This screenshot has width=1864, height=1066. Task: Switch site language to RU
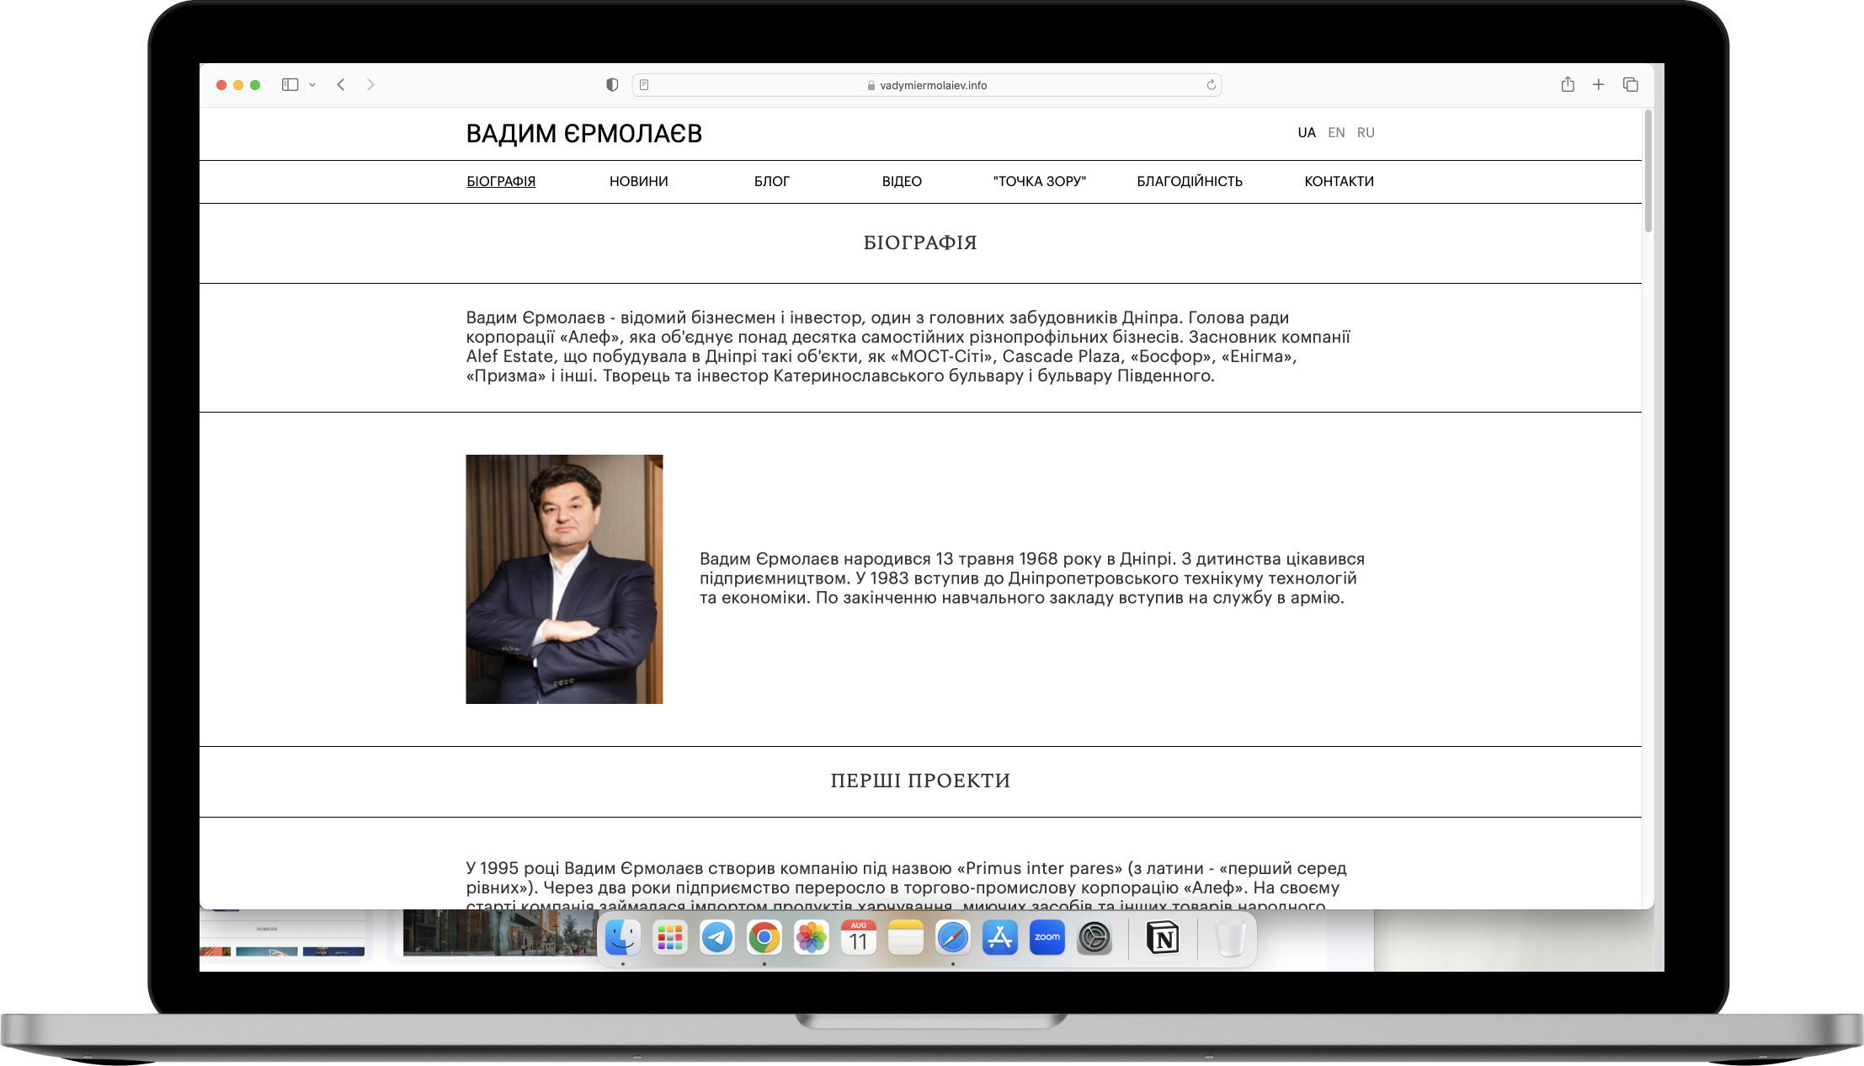coord(1366,132)
